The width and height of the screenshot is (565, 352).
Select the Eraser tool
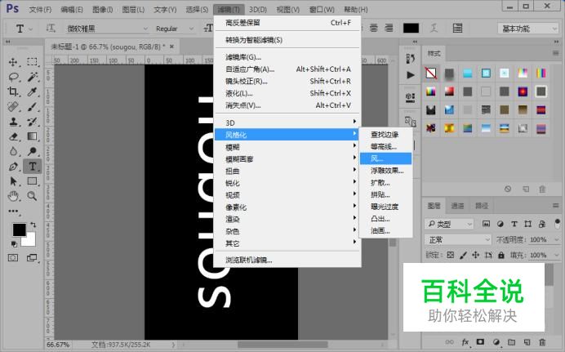click(13, 136)
